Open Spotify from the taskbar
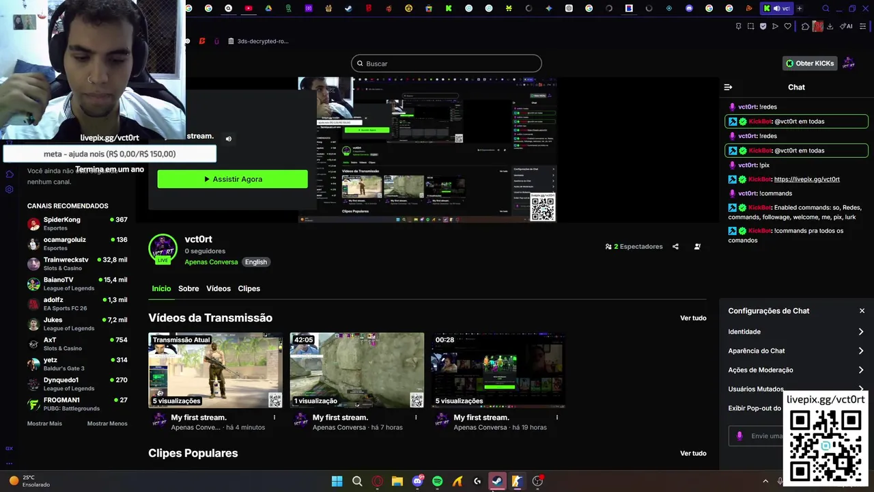Image resolution: width=874 pixels, height=492 pixels. point(437,481)
